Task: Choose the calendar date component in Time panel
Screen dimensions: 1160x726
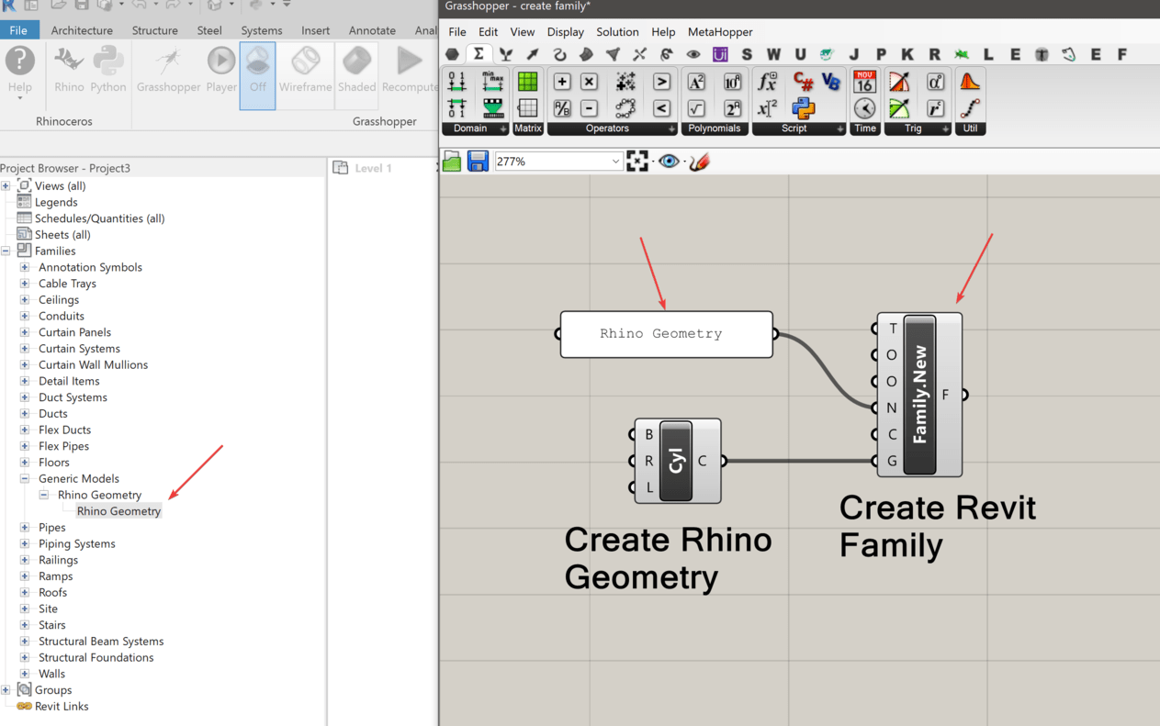Action: click(864, 82)
